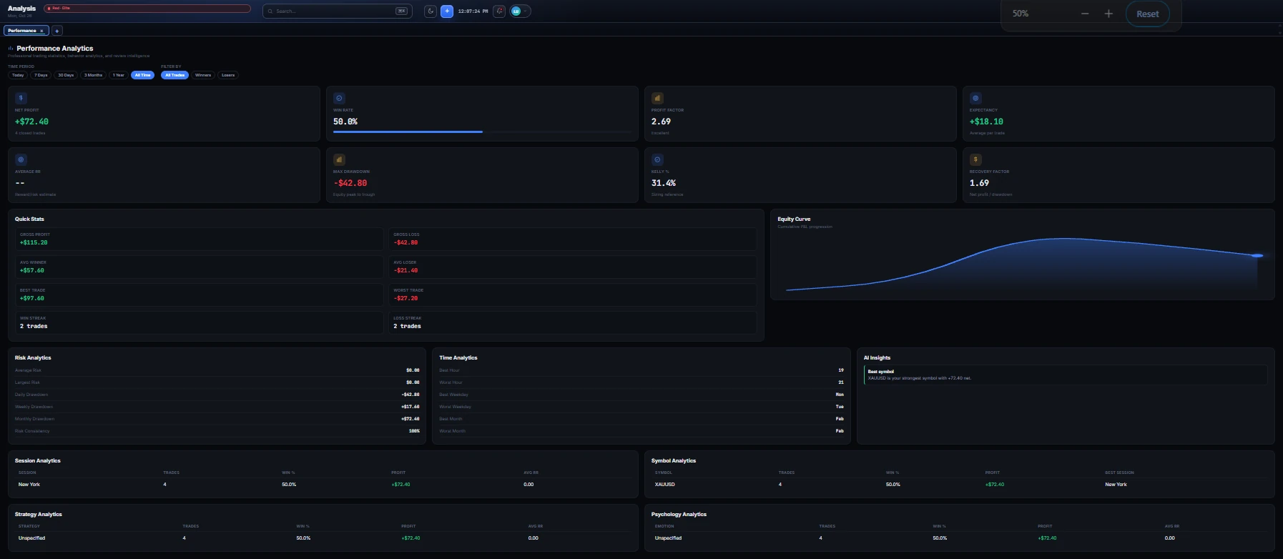This screenshot has height=559, width=1283.
Task: Filter by All Trades
Action: (174, 75)
